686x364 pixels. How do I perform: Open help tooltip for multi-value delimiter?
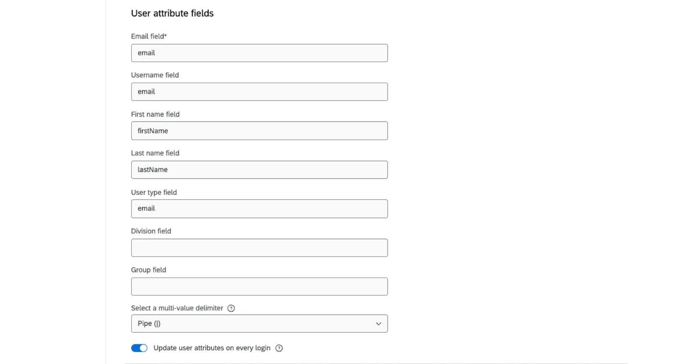pyautogui.click(x=231, y=308)
